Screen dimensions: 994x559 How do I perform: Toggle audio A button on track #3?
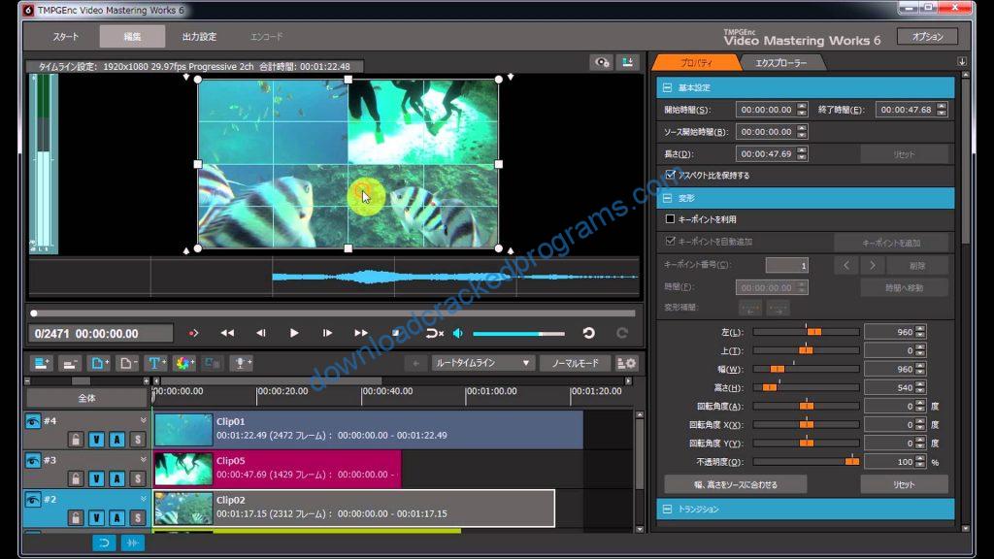pyautogui.click(x=117, y=478)
